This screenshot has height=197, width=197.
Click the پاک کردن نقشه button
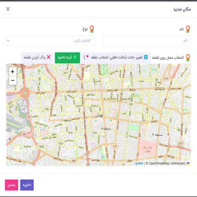coord(37,58)
